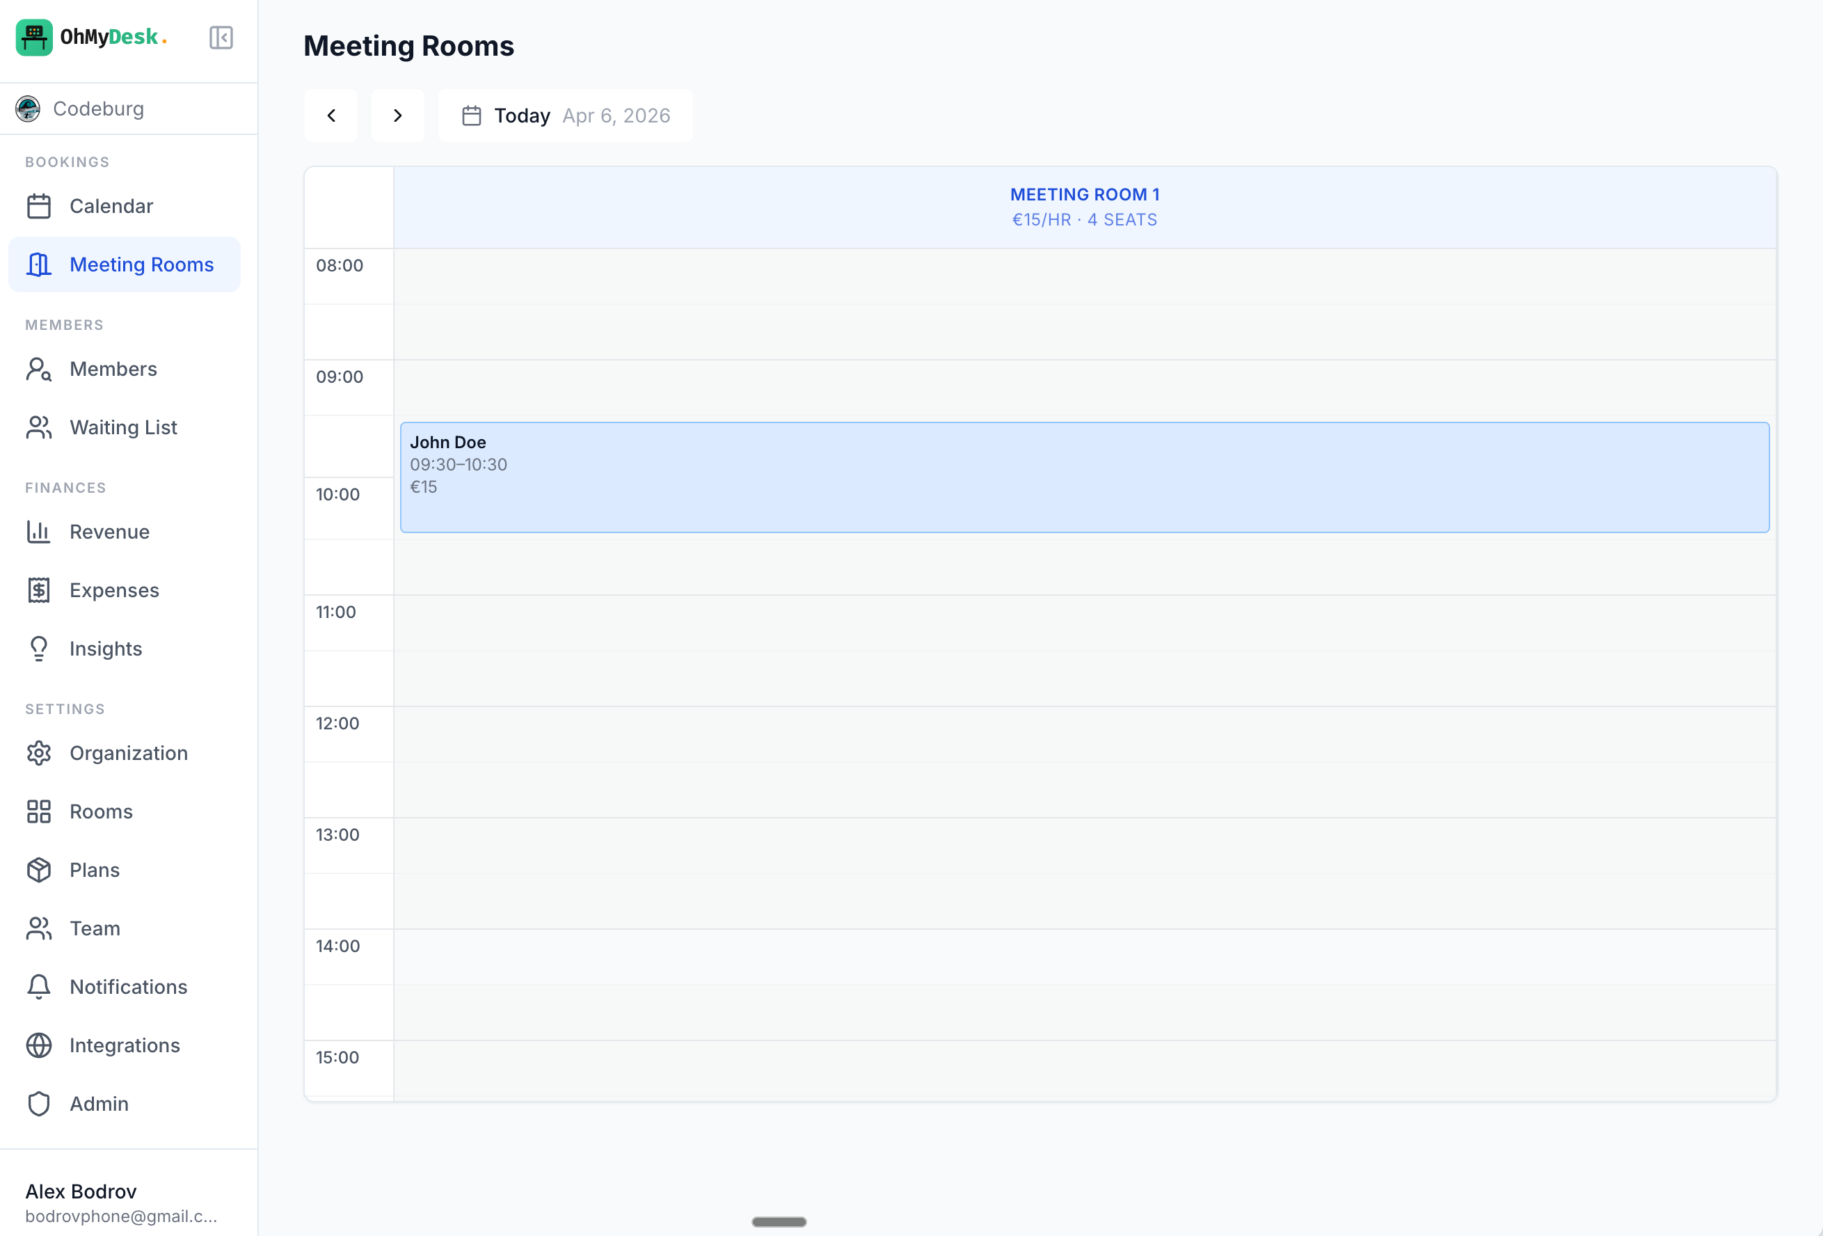View the Waiting List
1823x1236 pixels.
pyautogui.click(x=122, y=427)
